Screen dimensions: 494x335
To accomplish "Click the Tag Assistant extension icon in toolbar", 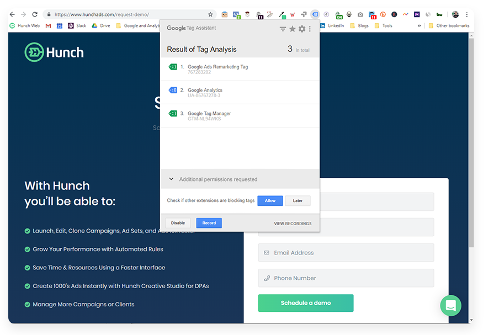I will click(316, 15).
